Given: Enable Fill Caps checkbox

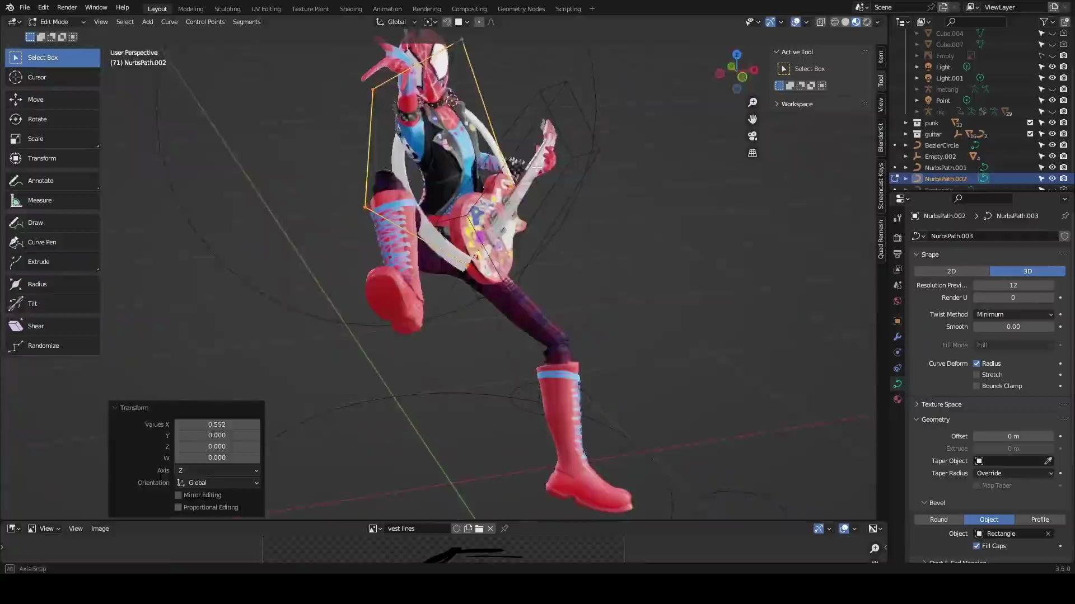Looking at the screenshot, I should click(x=977, y=546).
